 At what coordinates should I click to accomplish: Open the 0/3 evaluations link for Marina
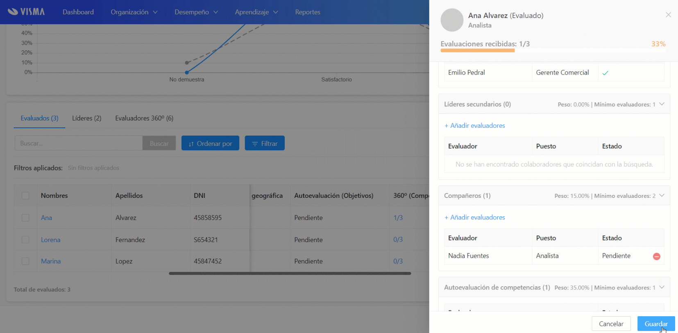(x=398, y=261)
